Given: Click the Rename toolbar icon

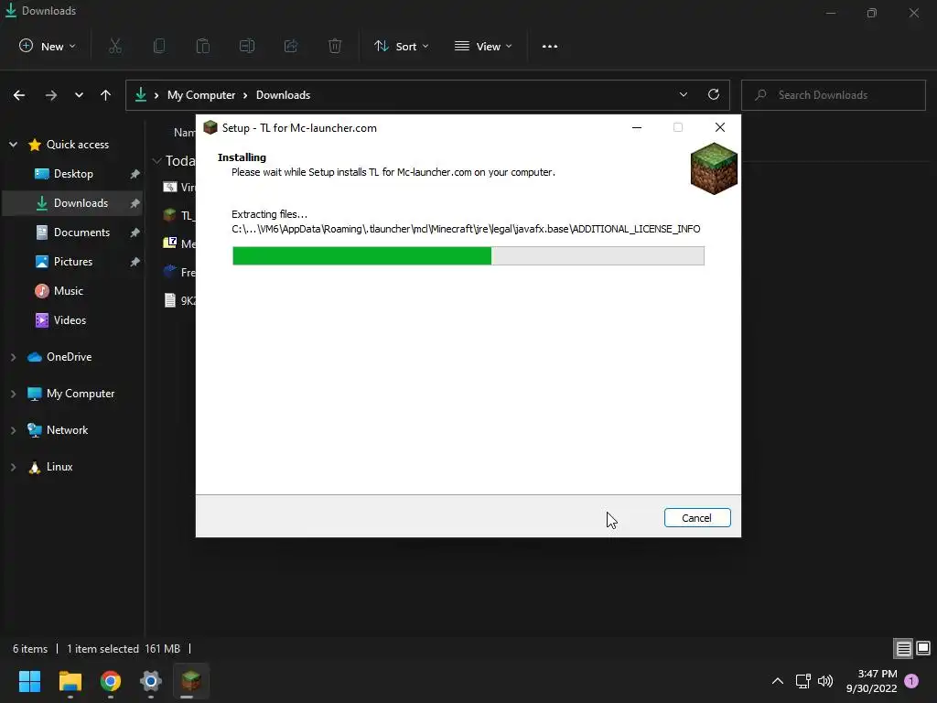Looking at the screenshot, I should (x=247, y=46).
